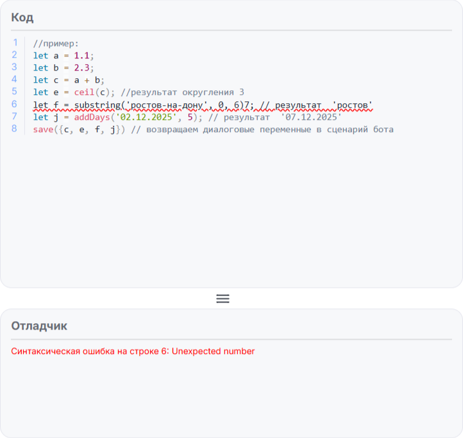Click the number 1.1 value

(x=82, y=56)
